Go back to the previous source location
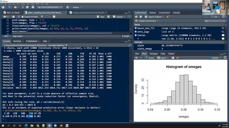 coord(4,17)
